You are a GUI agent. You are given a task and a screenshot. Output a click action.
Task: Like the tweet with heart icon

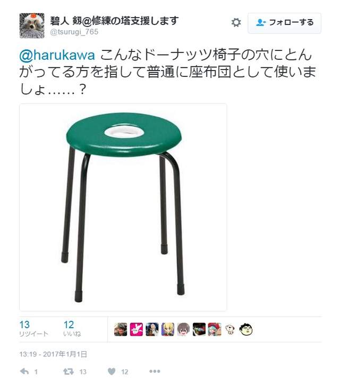112,371
